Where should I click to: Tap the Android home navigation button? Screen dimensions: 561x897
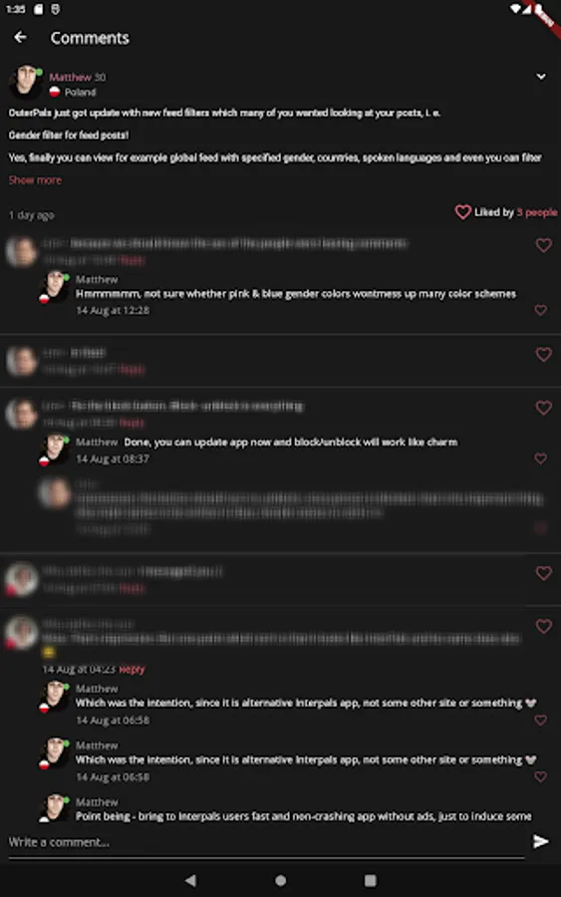280,880
